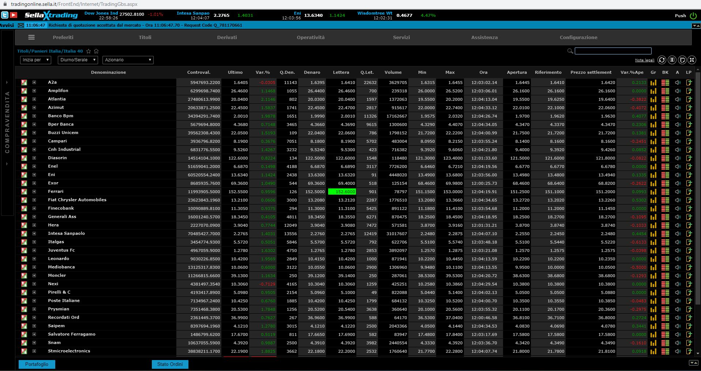Open the Operatività menu
Screen dimensions: 701x371
(x=311, y=37)
